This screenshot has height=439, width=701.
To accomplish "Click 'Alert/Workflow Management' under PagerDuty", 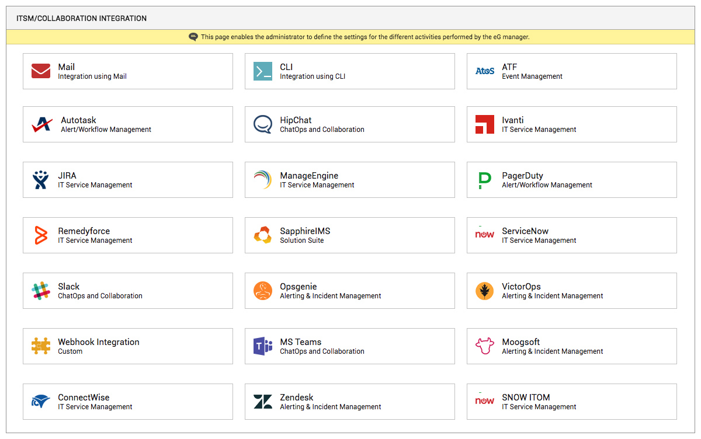I will pyautogui.click(x=547, y=185).
